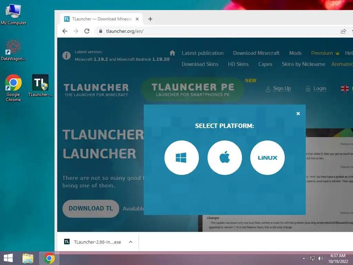Open the language selector UK flag
353x265 pixels.
[x=345, y=89]
